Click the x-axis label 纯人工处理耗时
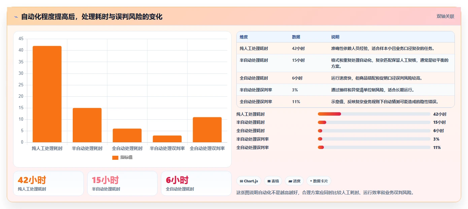This screenshot has width=468, height=209. coord(47,148)
